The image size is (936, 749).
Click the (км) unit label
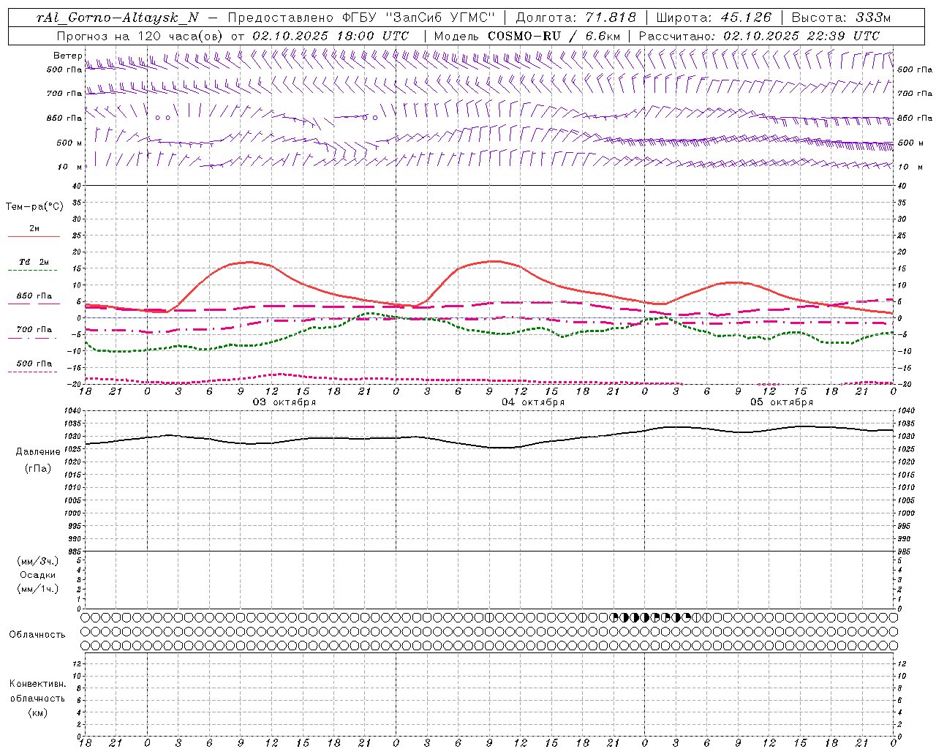[38, 712]
